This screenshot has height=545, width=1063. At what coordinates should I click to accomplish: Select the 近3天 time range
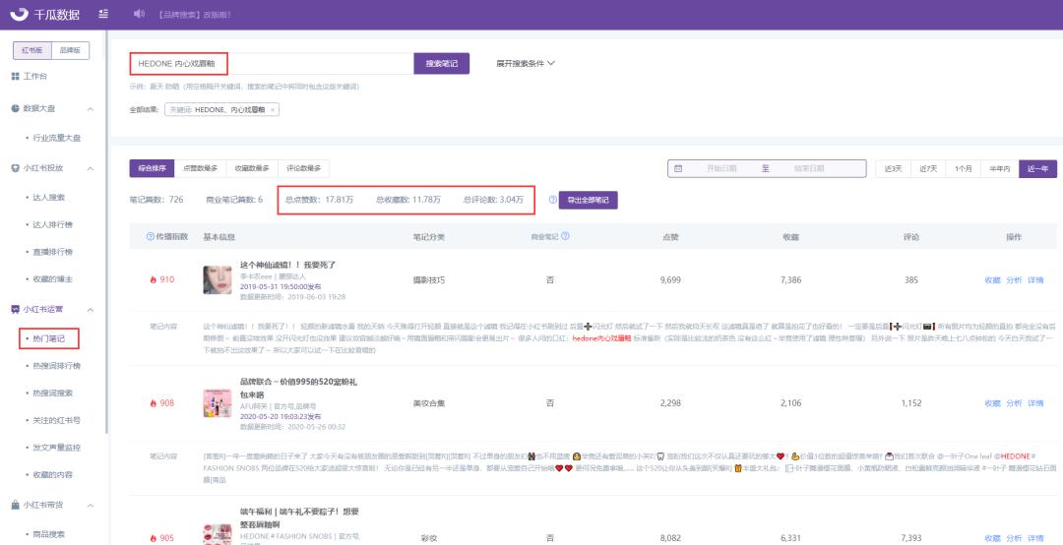point(892,169)
